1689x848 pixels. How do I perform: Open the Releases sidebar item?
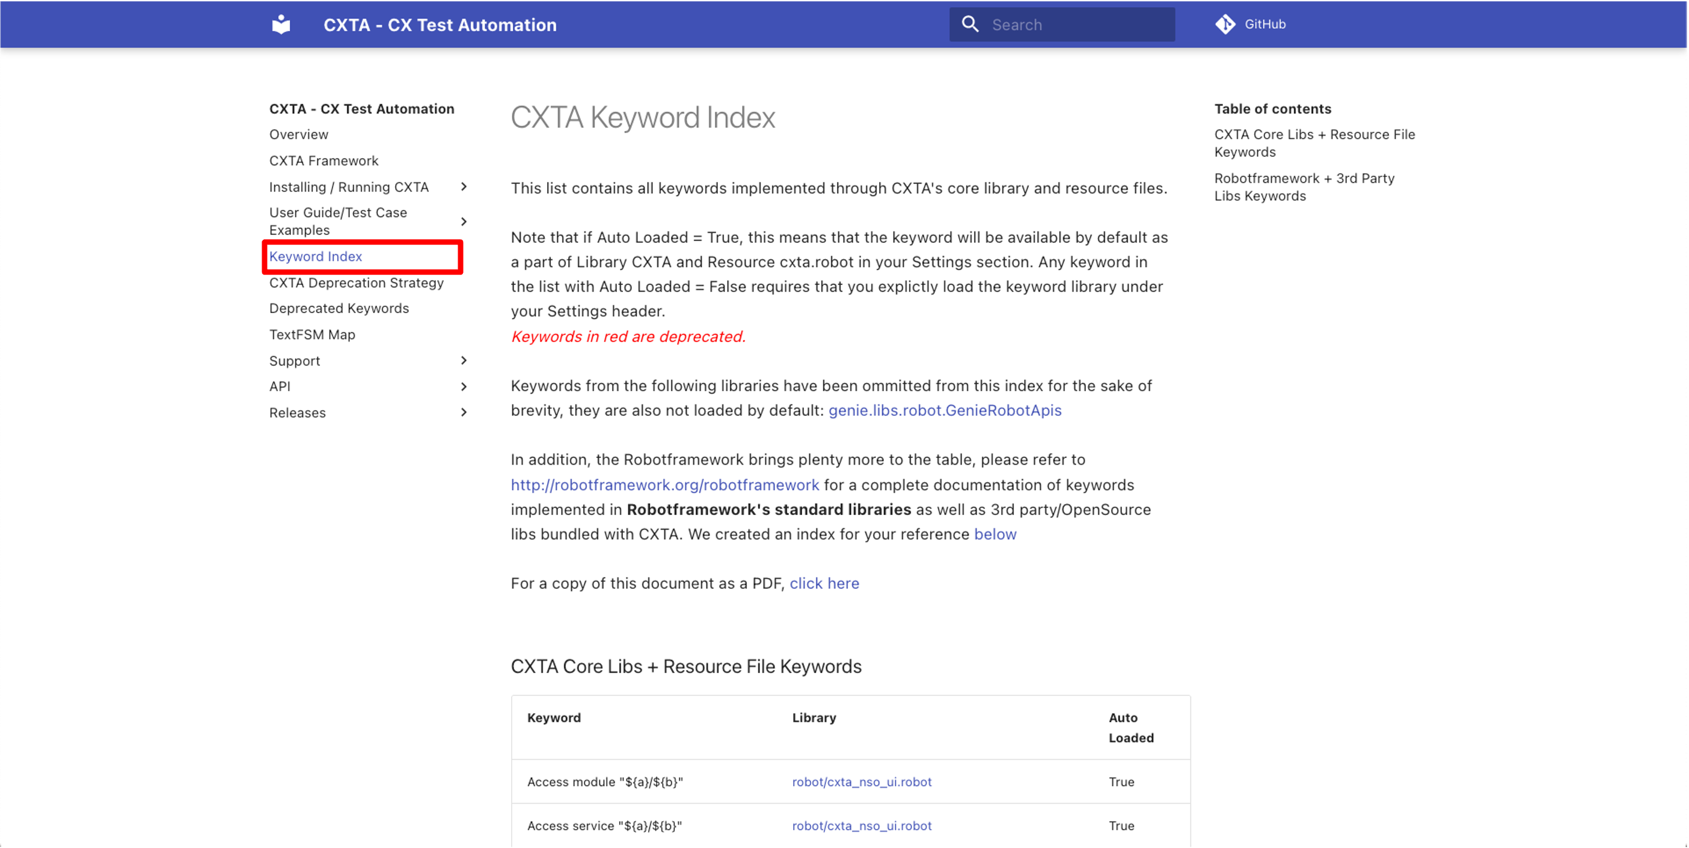(x=298, y=412)
